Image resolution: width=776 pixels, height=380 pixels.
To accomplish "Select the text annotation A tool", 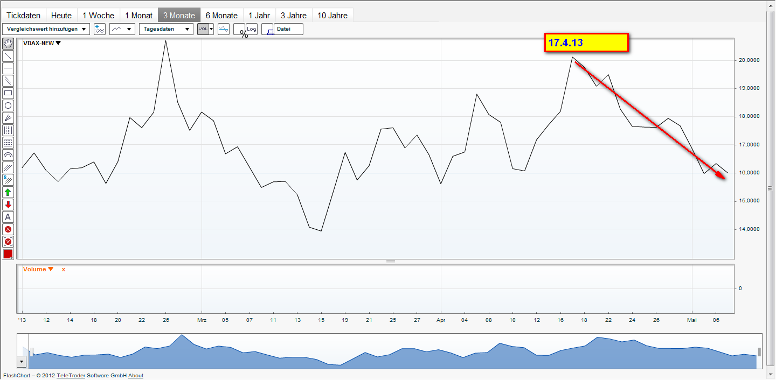I will 8,217.
